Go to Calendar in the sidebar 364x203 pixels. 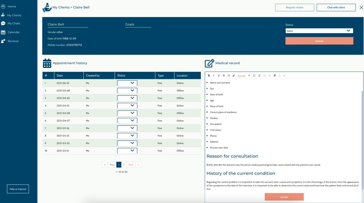[13, 32]
